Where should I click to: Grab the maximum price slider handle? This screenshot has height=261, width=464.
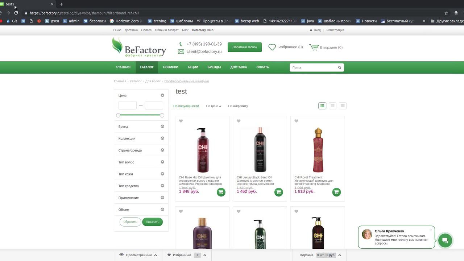point(162,115)
